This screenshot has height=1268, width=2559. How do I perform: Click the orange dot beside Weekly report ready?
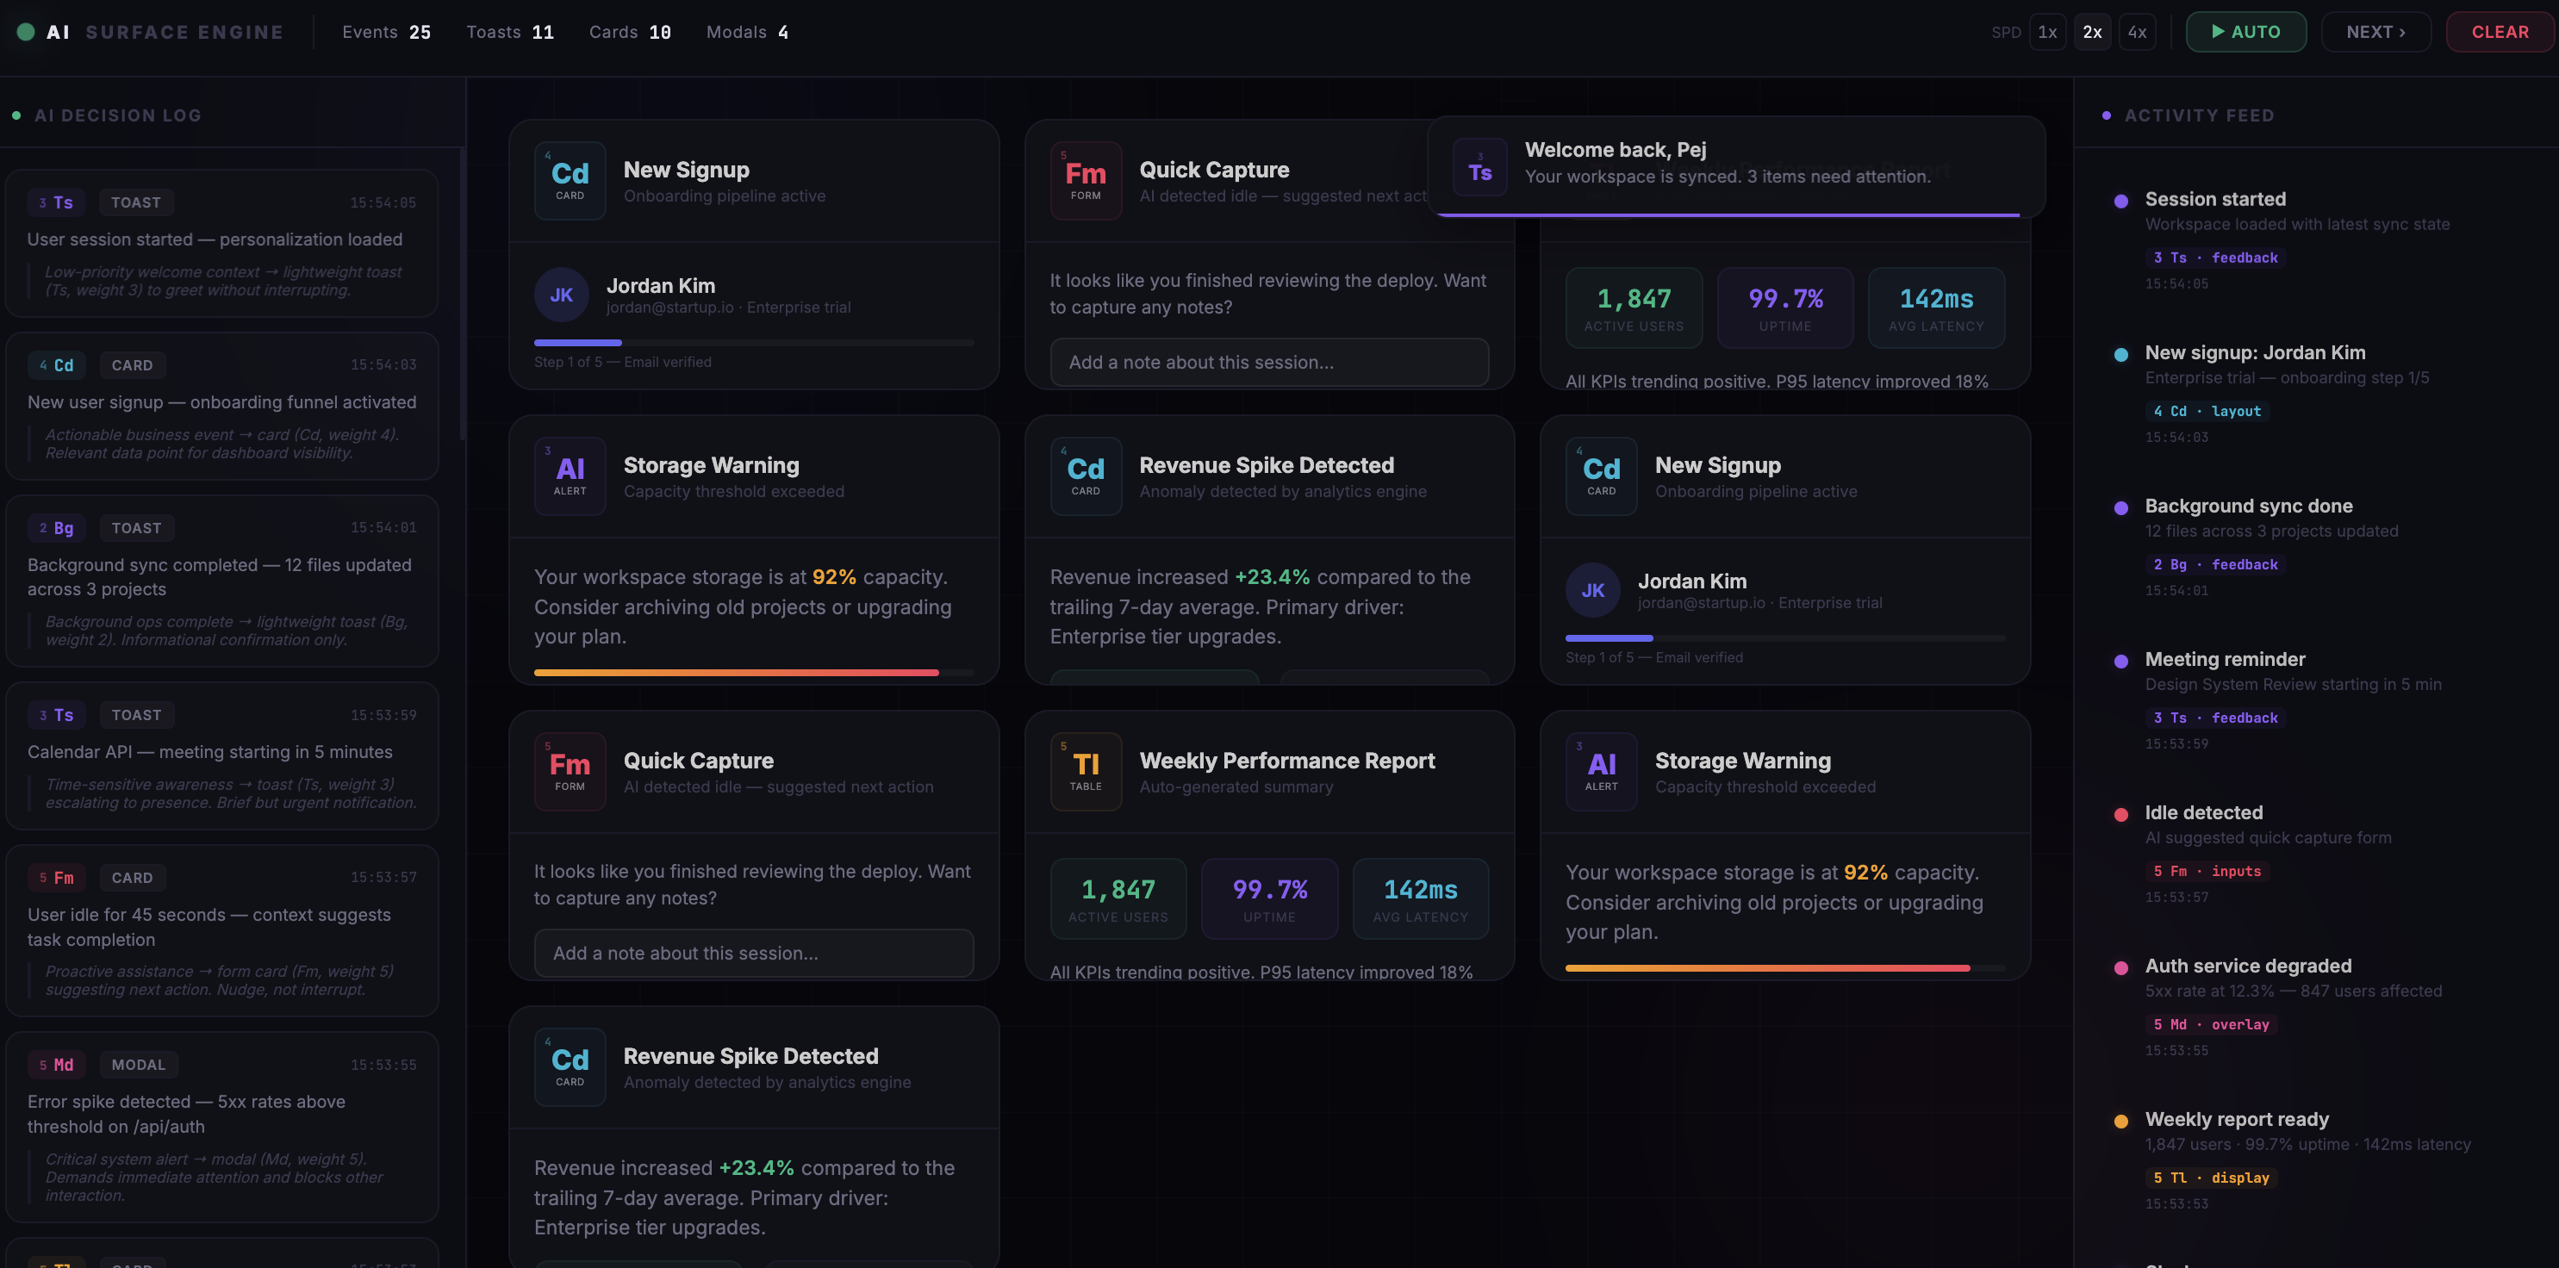pos(2121,1121)
